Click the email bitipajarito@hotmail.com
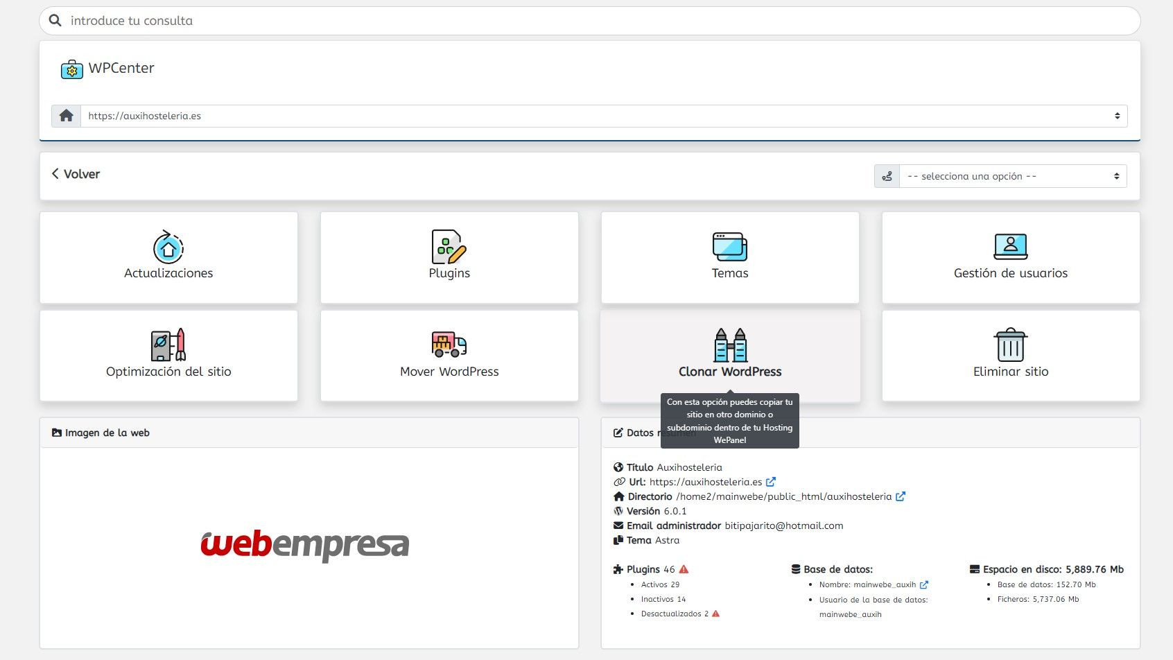 784,526
